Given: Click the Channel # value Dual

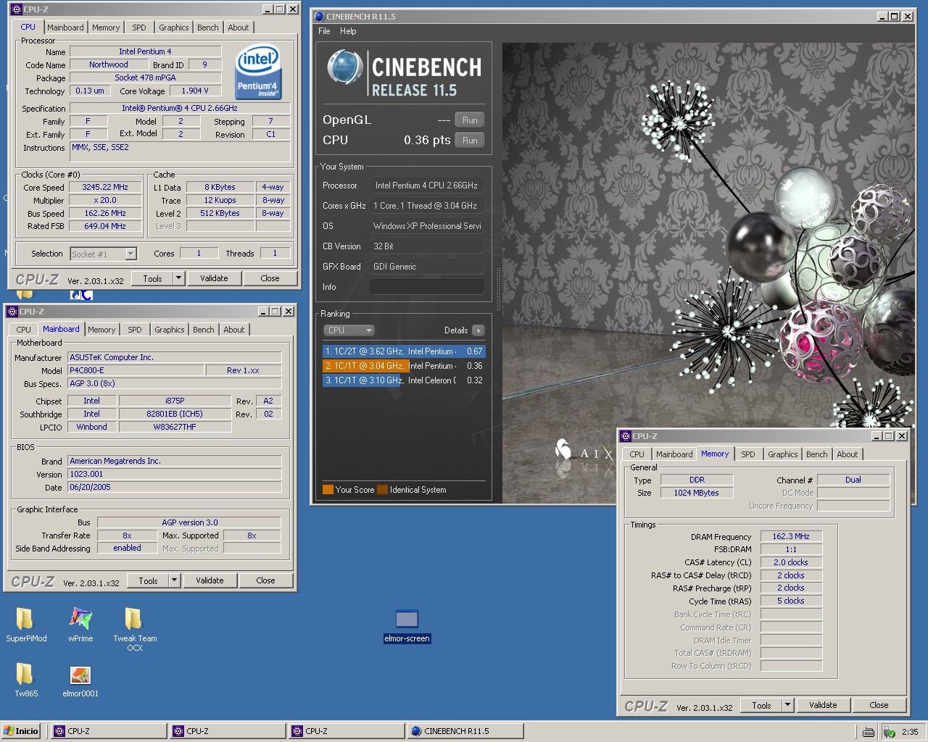Looking at the screenshot, I should (x=853, y=480).
